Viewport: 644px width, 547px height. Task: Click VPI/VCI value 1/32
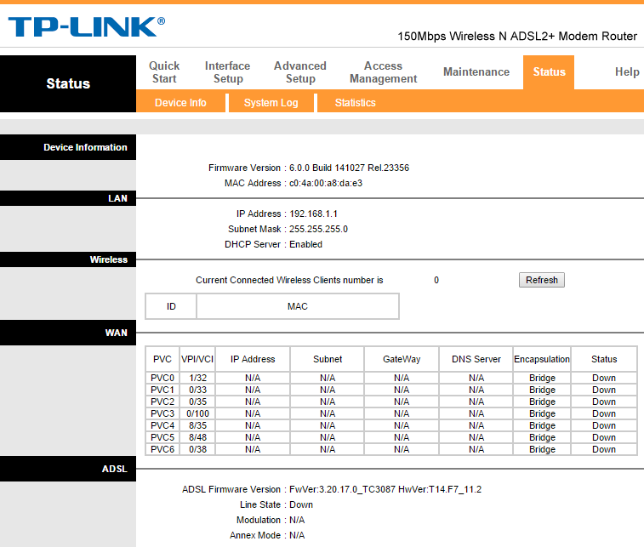pos(197,378)
